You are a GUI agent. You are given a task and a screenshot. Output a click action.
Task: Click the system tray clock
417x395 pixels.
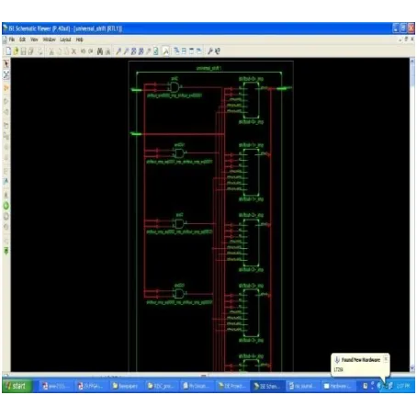[x=403, y=386]
